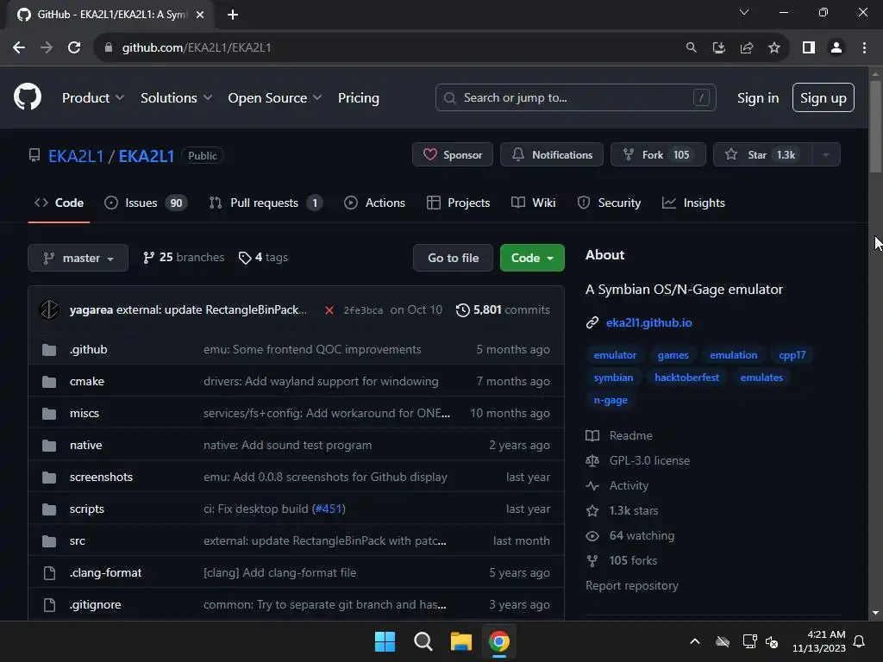Select the Code tab
Image resolution: width=883 pixels, height=662 pixels.
59,203
